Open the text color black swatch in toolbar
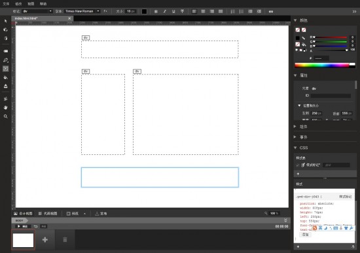Screen dimensions: 360x253 pos(144,12)
